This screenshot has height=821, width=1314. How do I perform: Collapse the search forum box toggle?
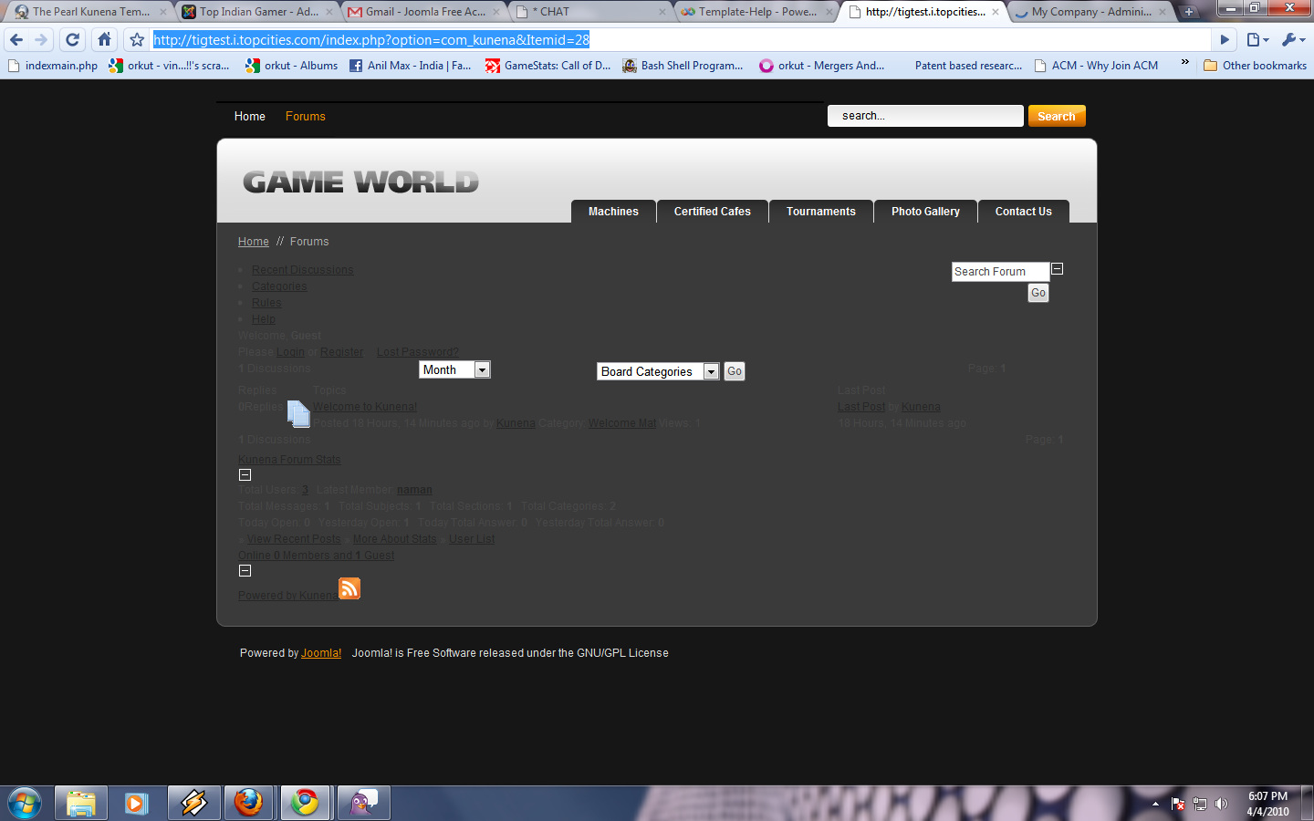point(1058,269)
